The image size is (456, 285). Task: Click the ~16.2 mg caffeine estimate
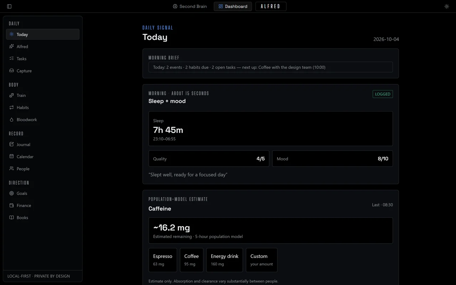(x=271, y=230)
